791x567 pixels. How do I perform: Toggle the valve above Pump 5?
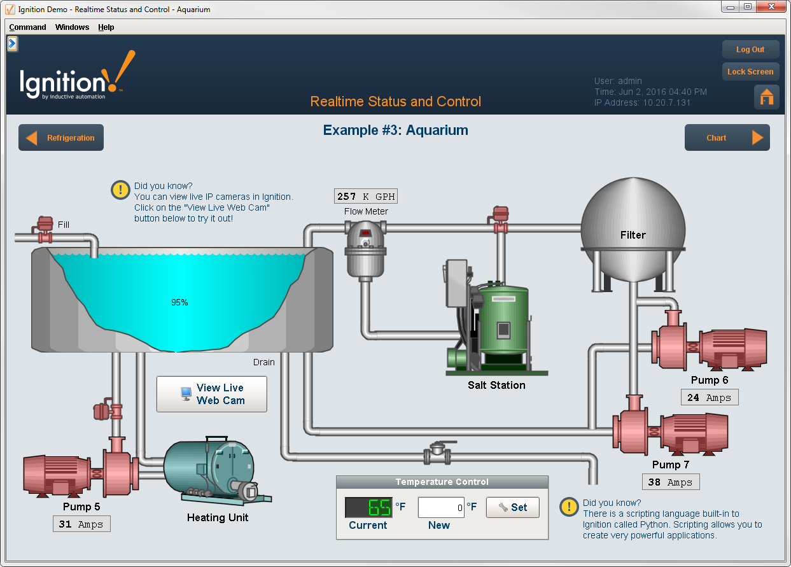(104, 410)
